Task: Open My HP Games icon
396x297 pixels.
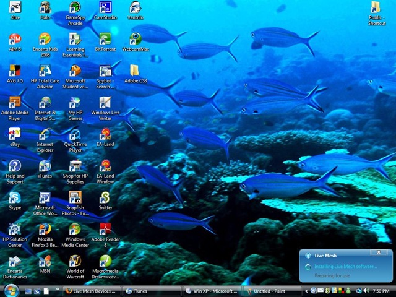Action: [75, 109]
